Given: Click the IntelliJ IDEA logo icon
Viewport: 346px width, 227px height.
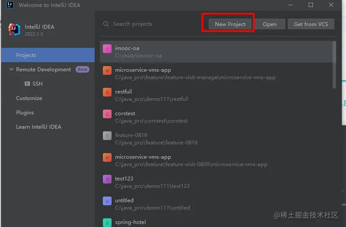Looking at the screenshot, I should click(14, 30).
